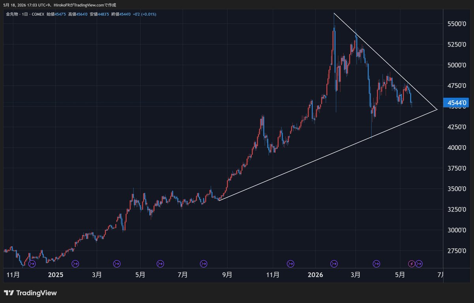Click the 1日 interval in legend

pos(24,14)
